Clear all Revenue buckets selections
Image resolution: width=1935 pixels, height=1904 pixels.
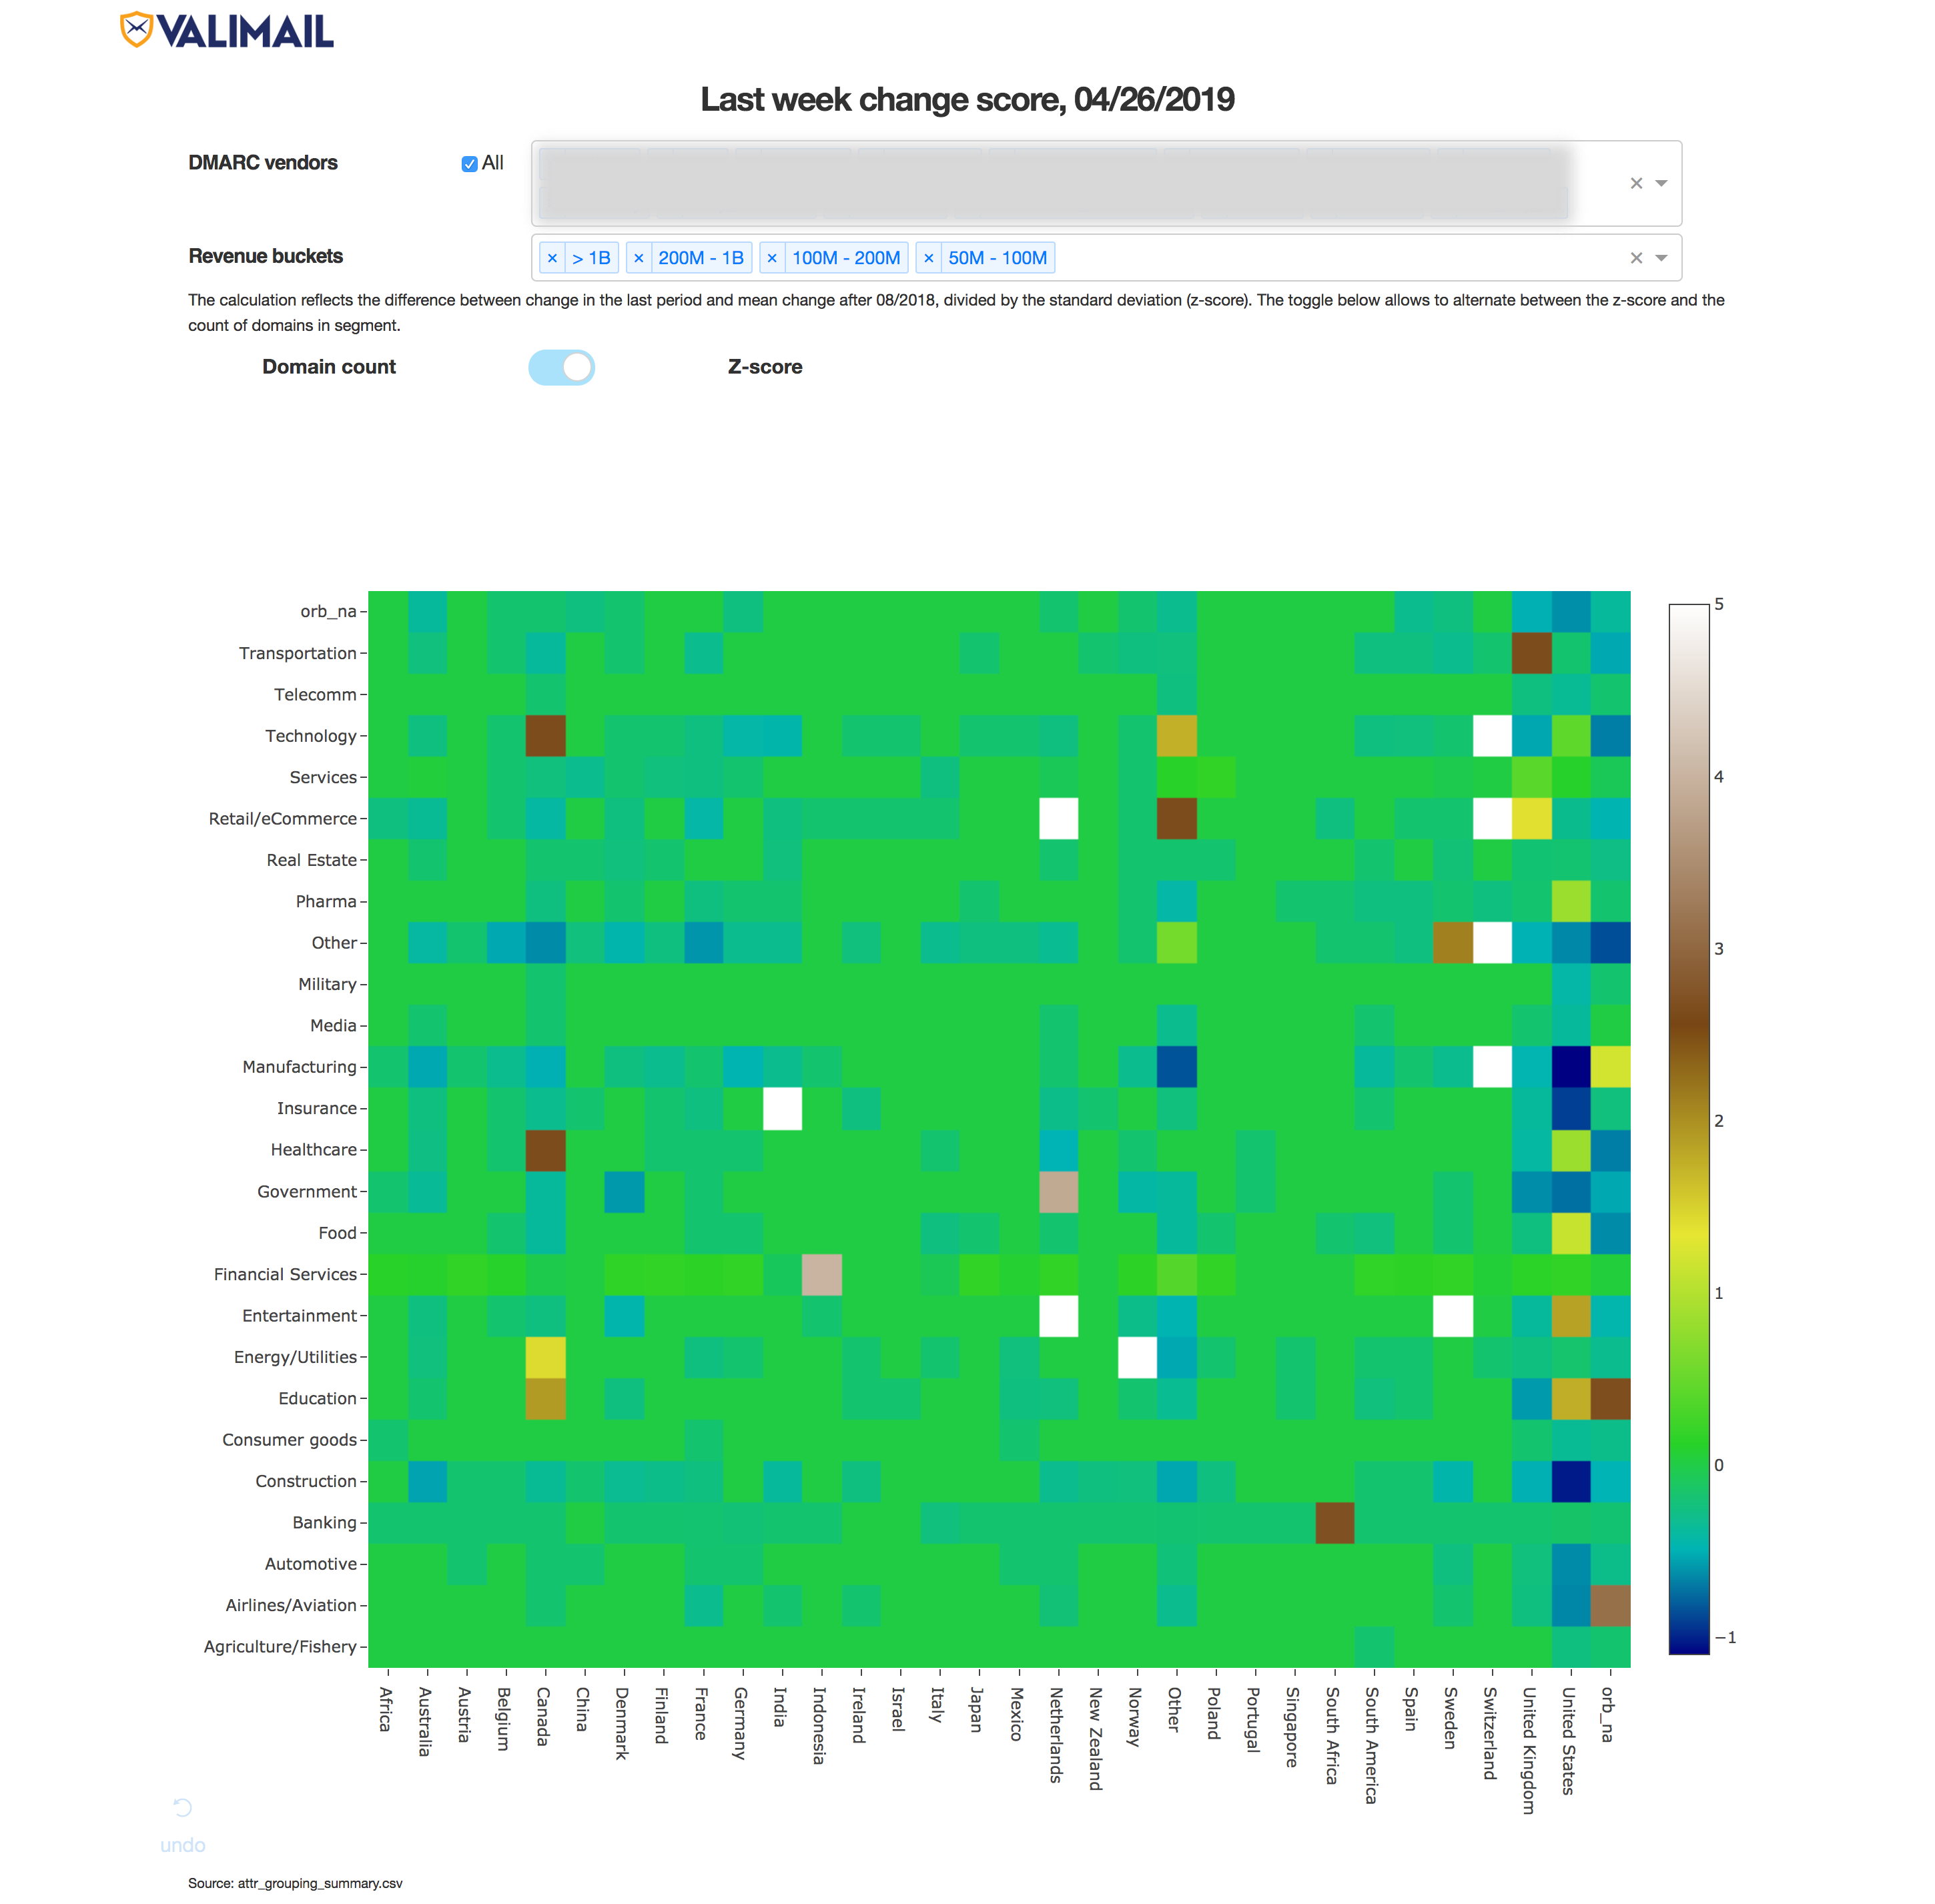point(1636,258)
